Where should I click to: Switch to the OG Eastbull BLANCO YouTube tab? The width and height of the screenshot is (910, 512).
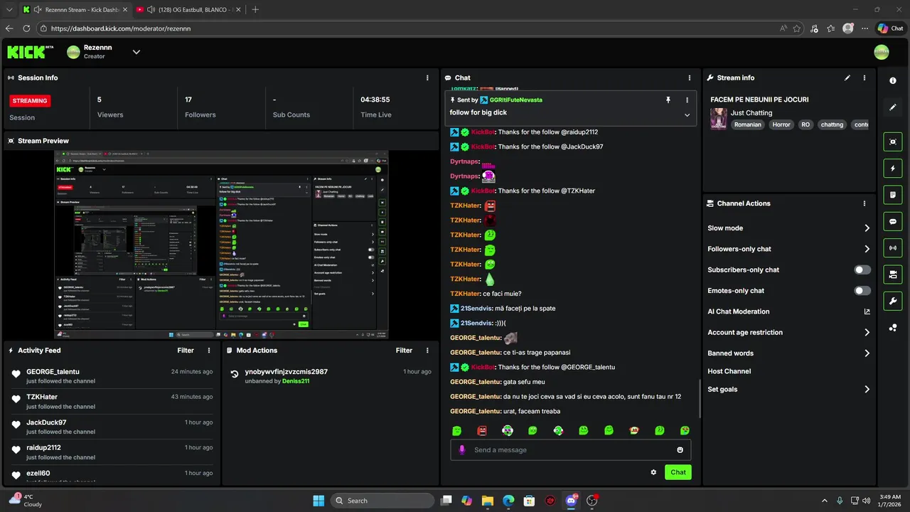click(188, 9)
